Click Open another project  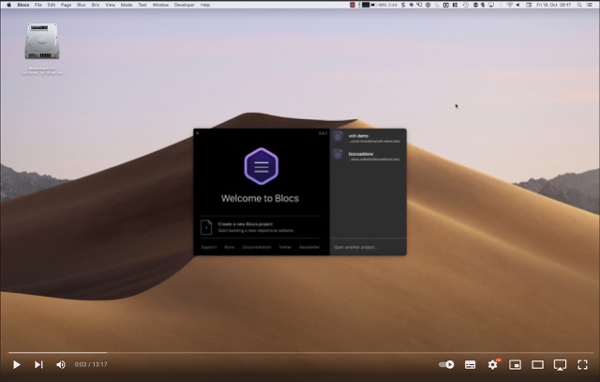pos(355,247)
